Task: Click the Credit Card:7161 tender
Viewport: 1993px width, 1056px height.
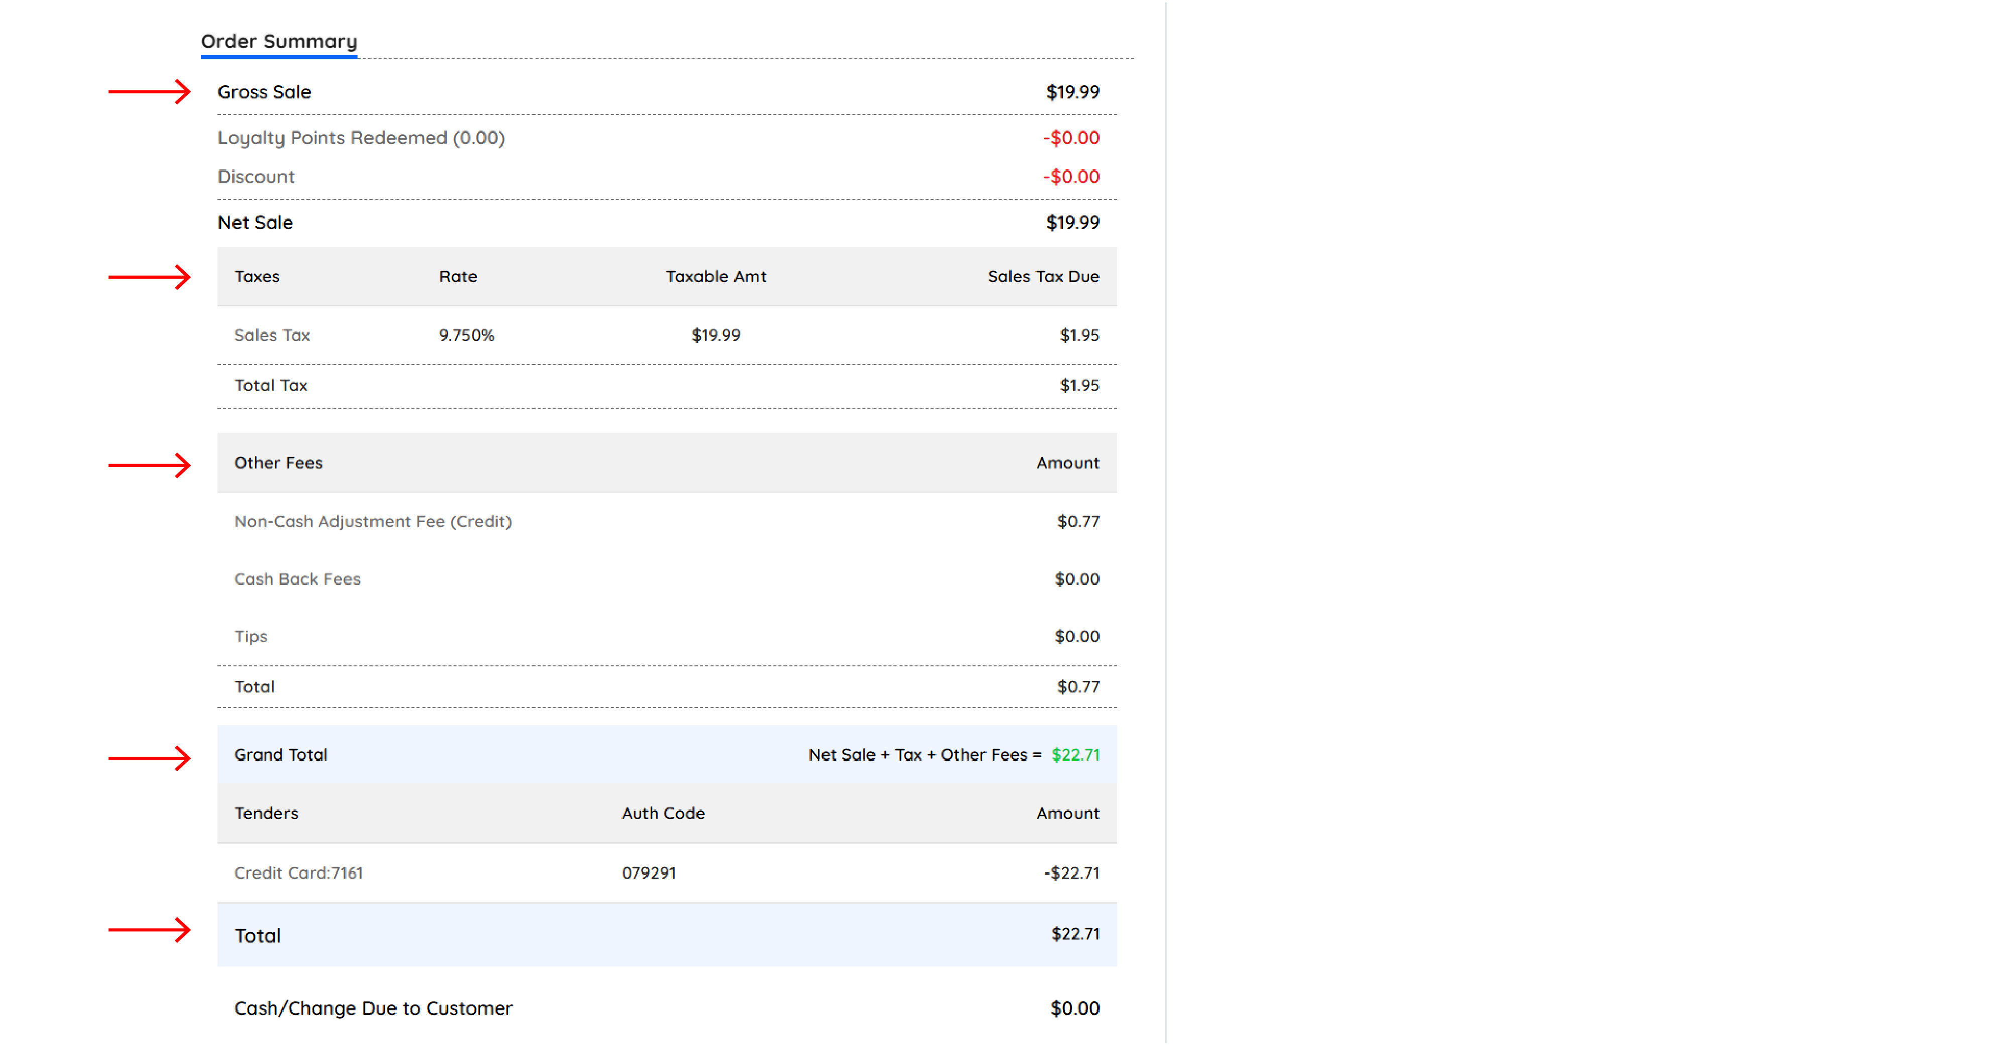Action: [299, 873]
